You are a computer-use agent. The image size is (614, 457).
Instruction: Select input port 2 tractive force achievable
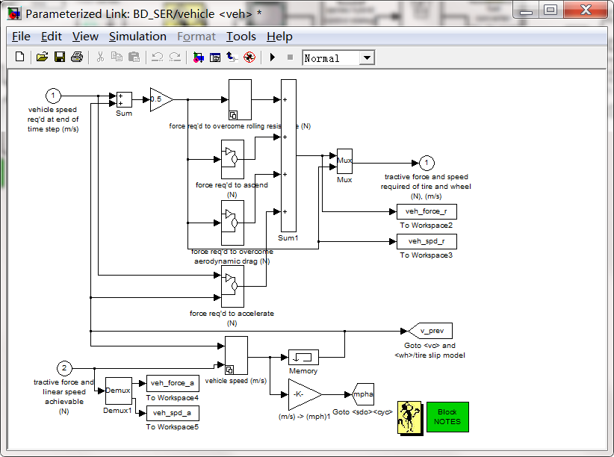click(x=64, y=368)
